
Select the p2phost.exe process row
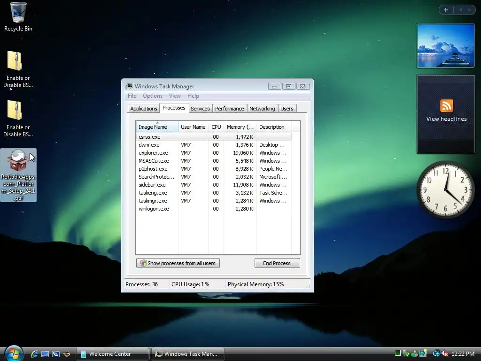coord(214,169)
